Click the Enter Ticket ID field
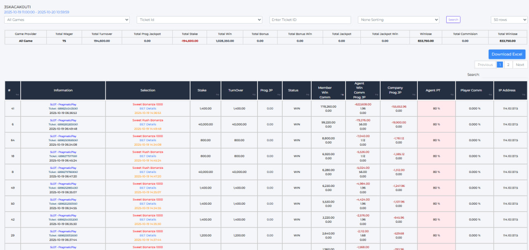The height and width of the screenshot is (250, 529). [x=310, y=20]
